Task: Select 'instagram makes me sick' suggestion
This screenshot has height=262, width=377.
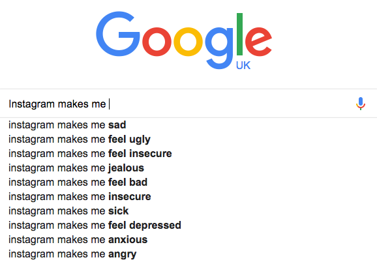Action: pos(188,211)
